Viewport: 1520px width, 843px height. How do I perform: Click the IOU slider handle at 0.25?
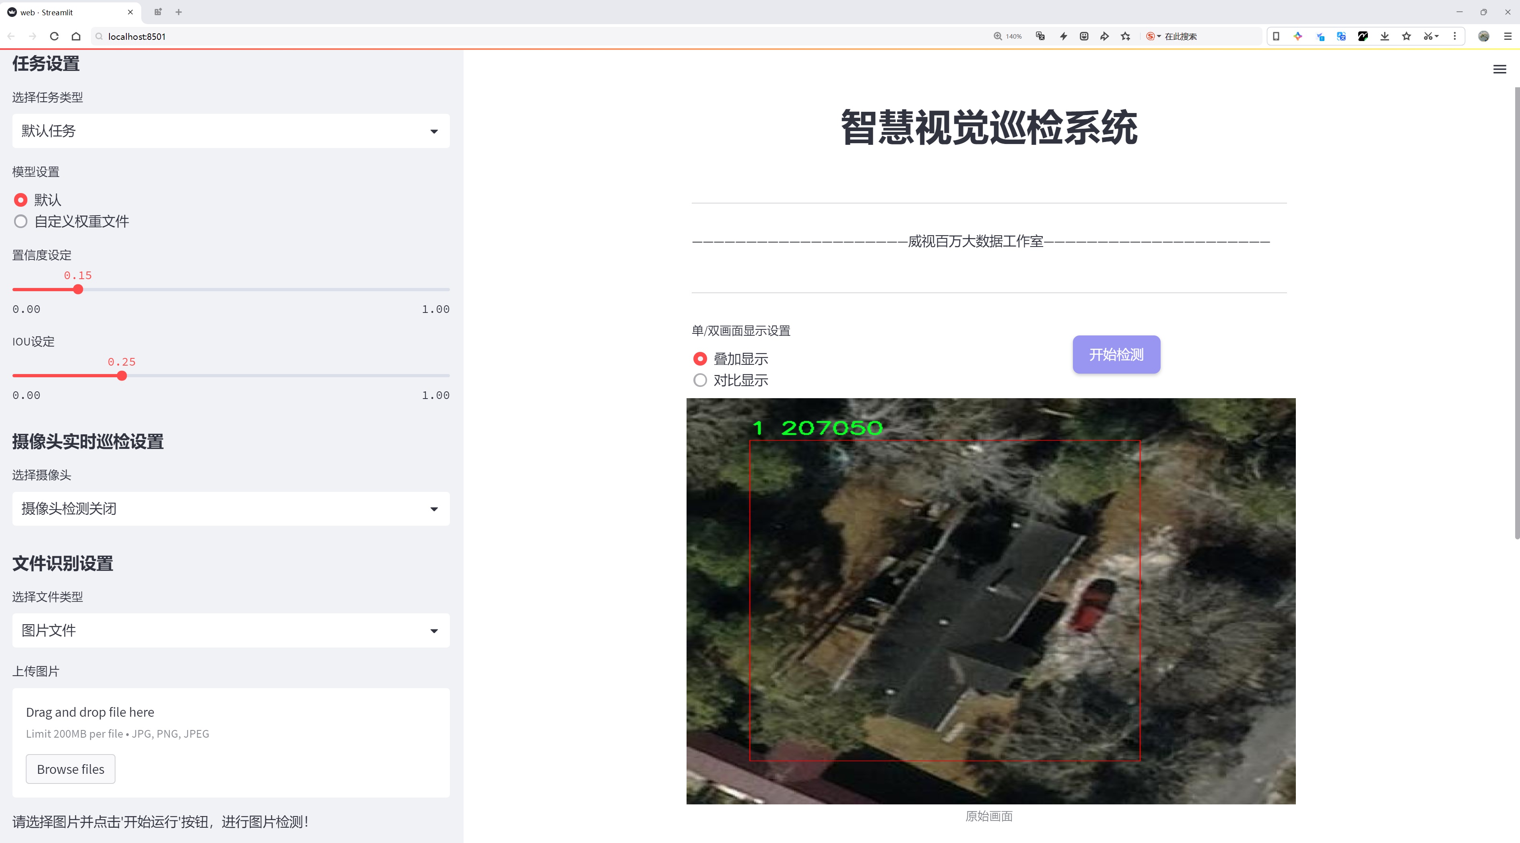pos(122,376)
